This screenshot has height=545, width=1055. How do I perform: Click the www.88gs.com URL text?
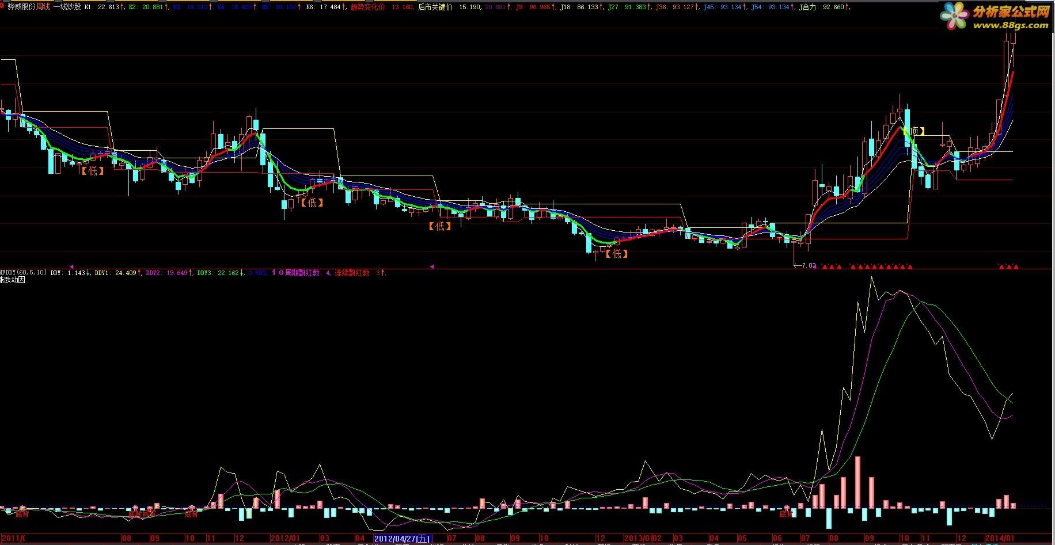1011,26
